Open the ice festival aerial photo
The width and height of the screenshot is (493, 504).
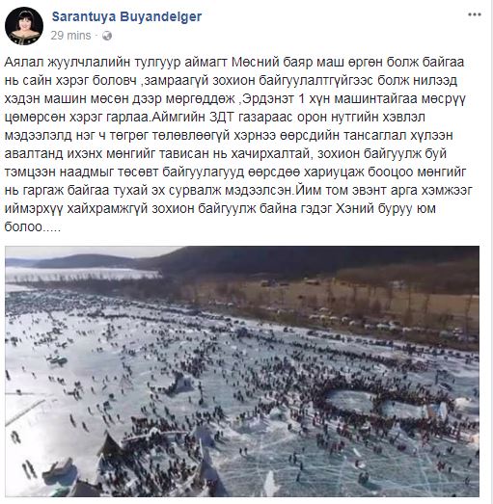coord(242,371)
